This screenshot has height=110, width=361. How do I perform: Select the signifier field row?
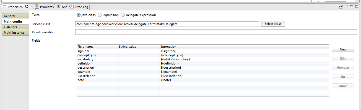[x=203, y=51]
